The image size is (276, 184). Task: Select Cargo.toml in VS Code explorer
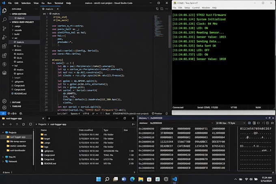[x=19, y=90]
